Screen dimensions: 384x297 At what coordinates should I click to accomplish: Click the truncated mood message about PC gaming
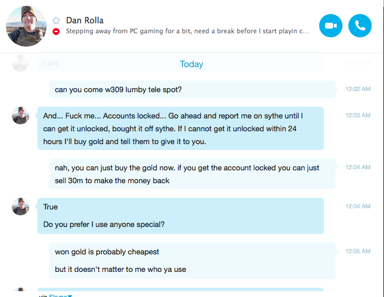coord(188,31)
